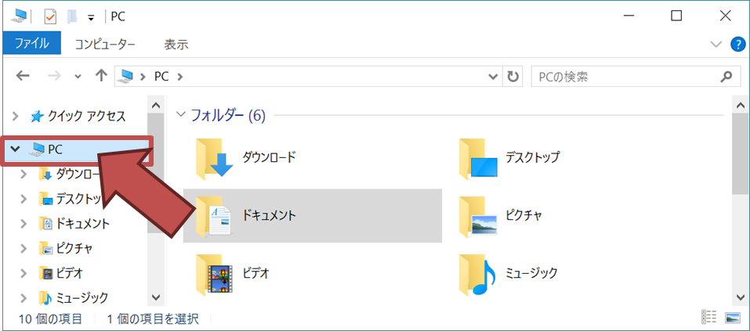Open Explorer help icon
750x331 pixels.
coord(738,45)
